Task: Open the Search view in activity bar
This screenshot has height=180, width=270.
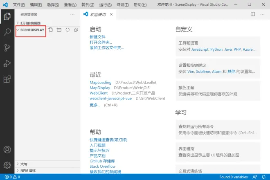Action: [7, 32]
